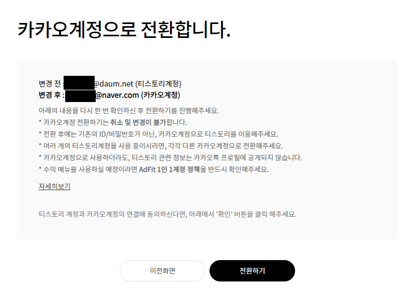The image size is (410, 290).
Task: Go back with the 이전화면 button
Action: pyautogui.click(x=163, y=271)
